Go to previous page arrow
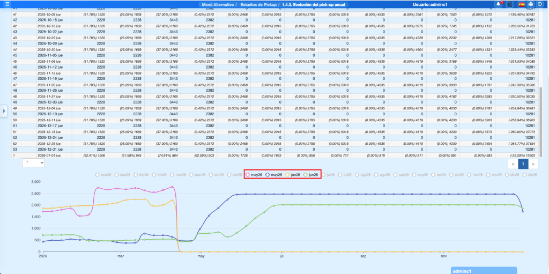 tap(513, 164)
